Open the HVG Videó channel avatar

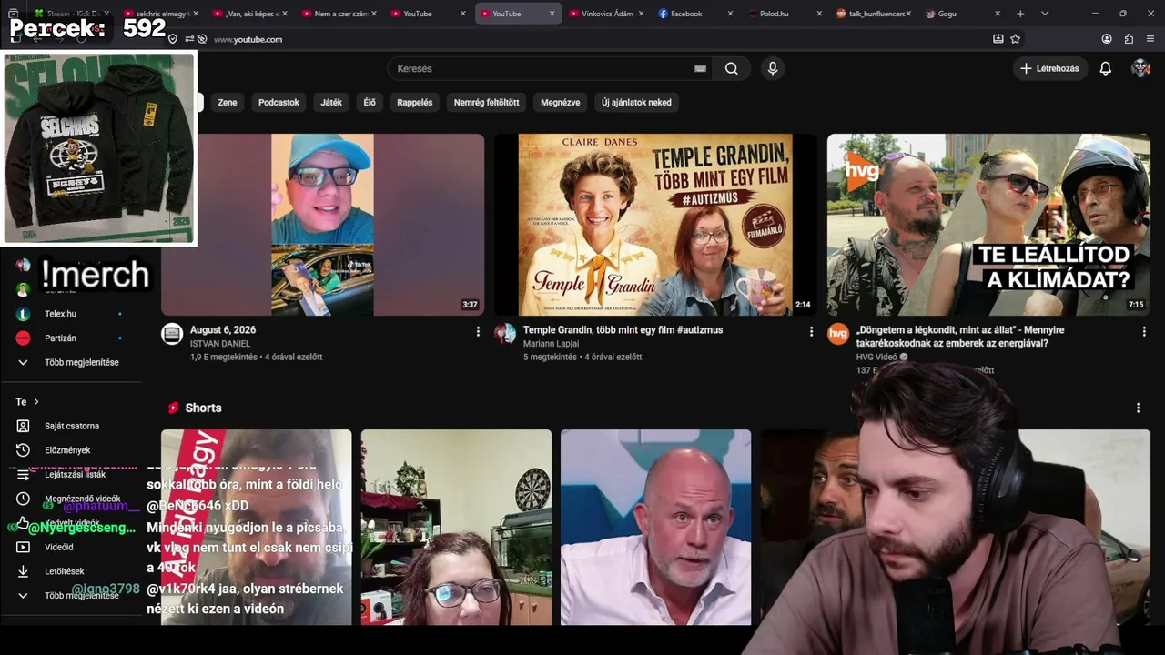(838, 334)
